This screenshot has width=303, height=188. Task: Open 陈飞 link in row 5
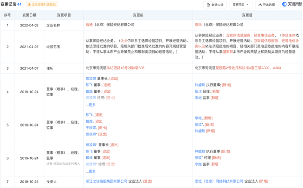[89, 115]
